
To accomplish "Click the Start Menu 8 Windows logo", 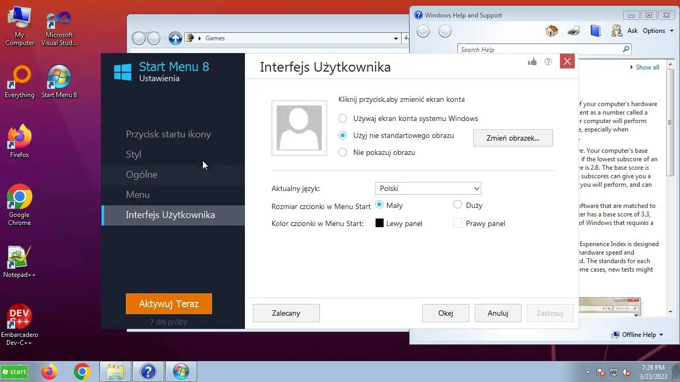I will pyautogui.click(x=123, y=72).
